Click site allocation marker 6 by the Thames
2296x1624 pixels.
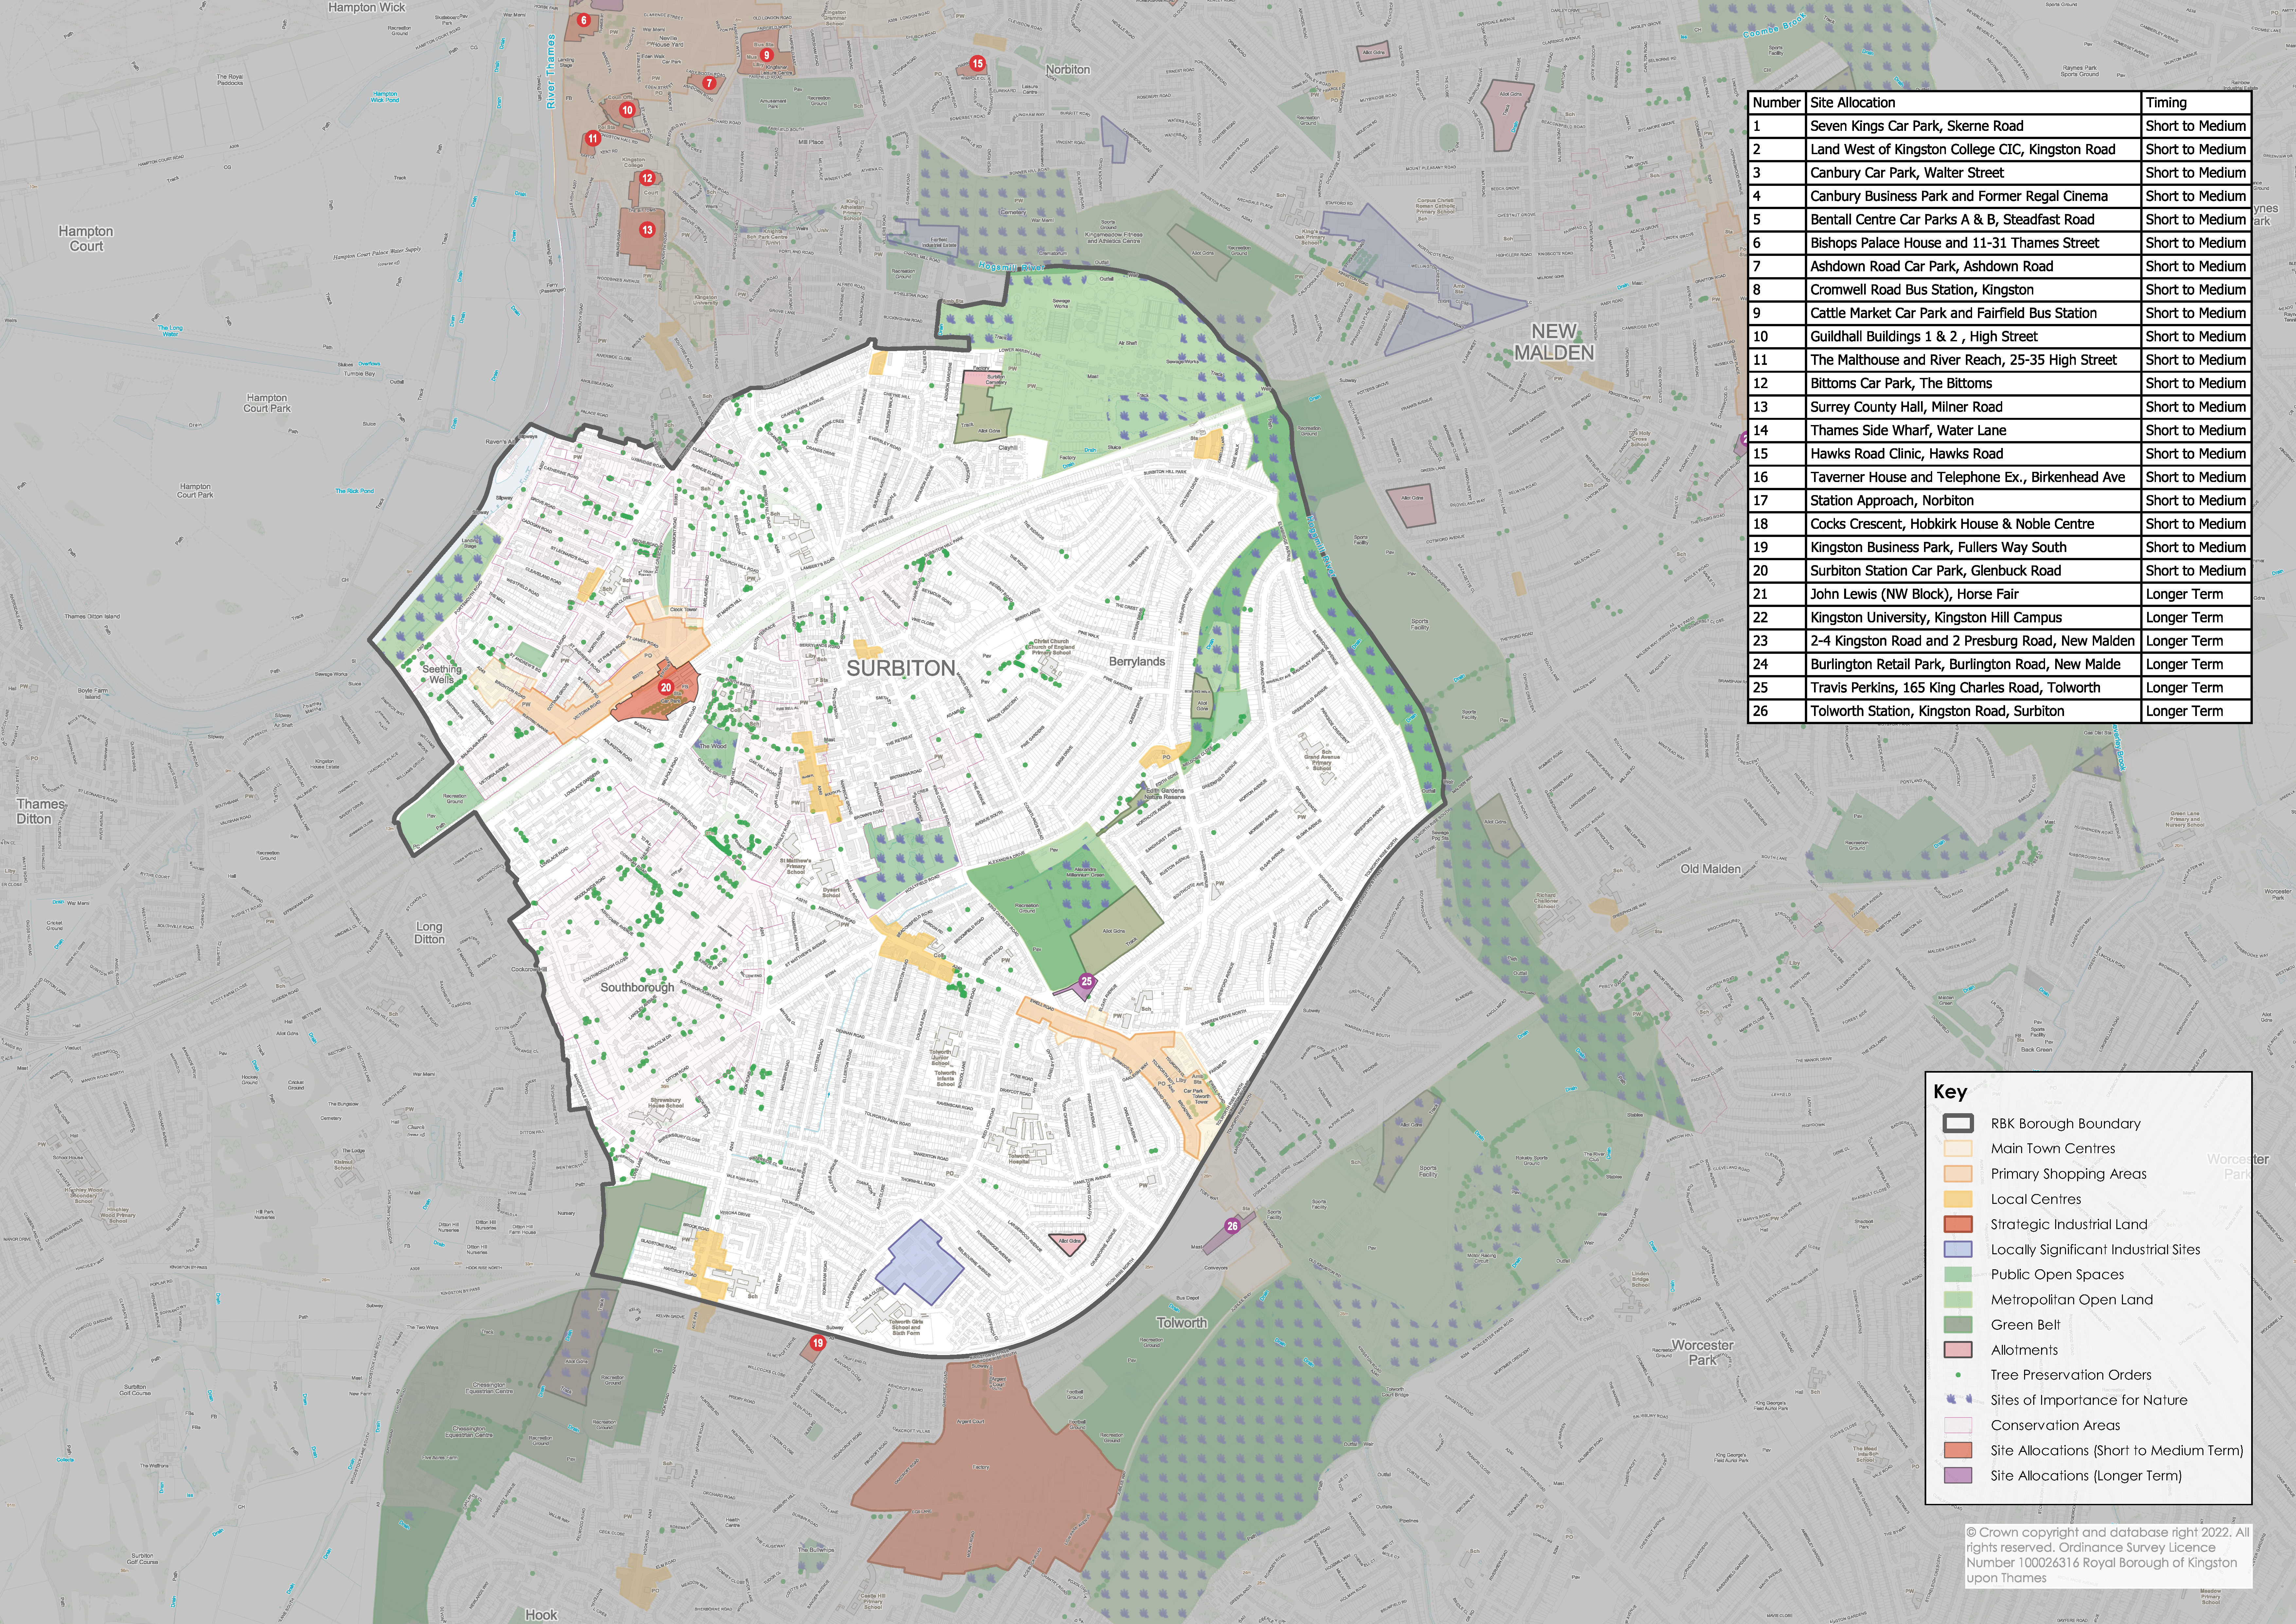(x=584, y=20)
